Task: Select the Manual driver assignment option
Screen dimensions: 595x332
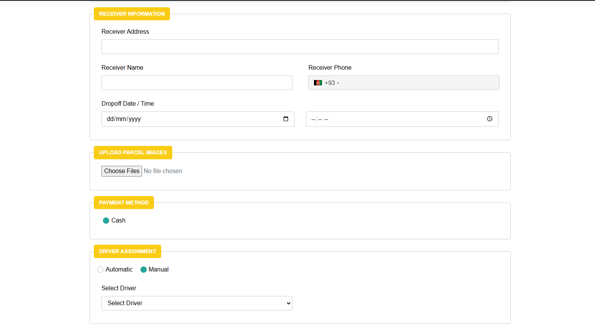Action: pos(144,270)
